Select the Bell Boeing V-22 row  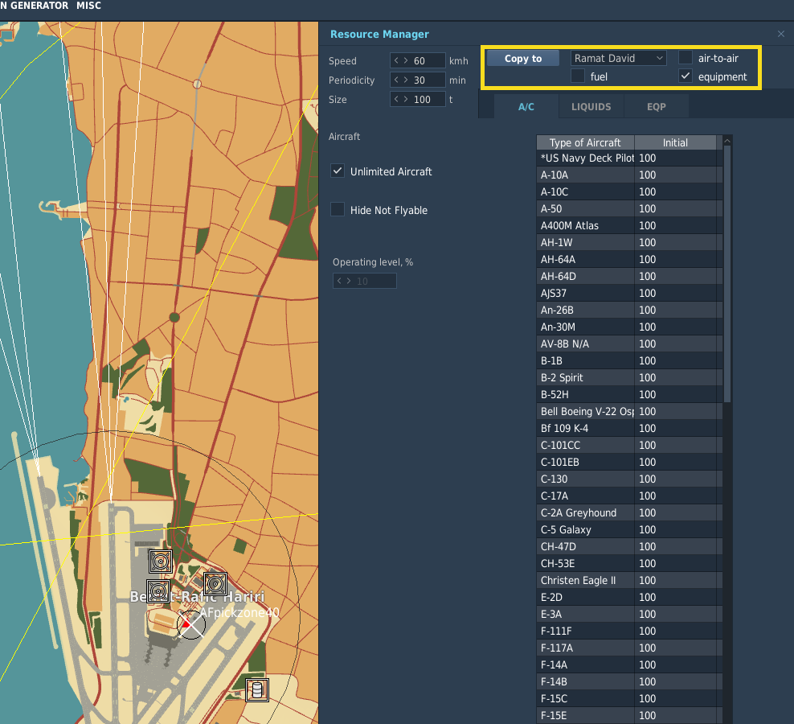tap(629, 411)
